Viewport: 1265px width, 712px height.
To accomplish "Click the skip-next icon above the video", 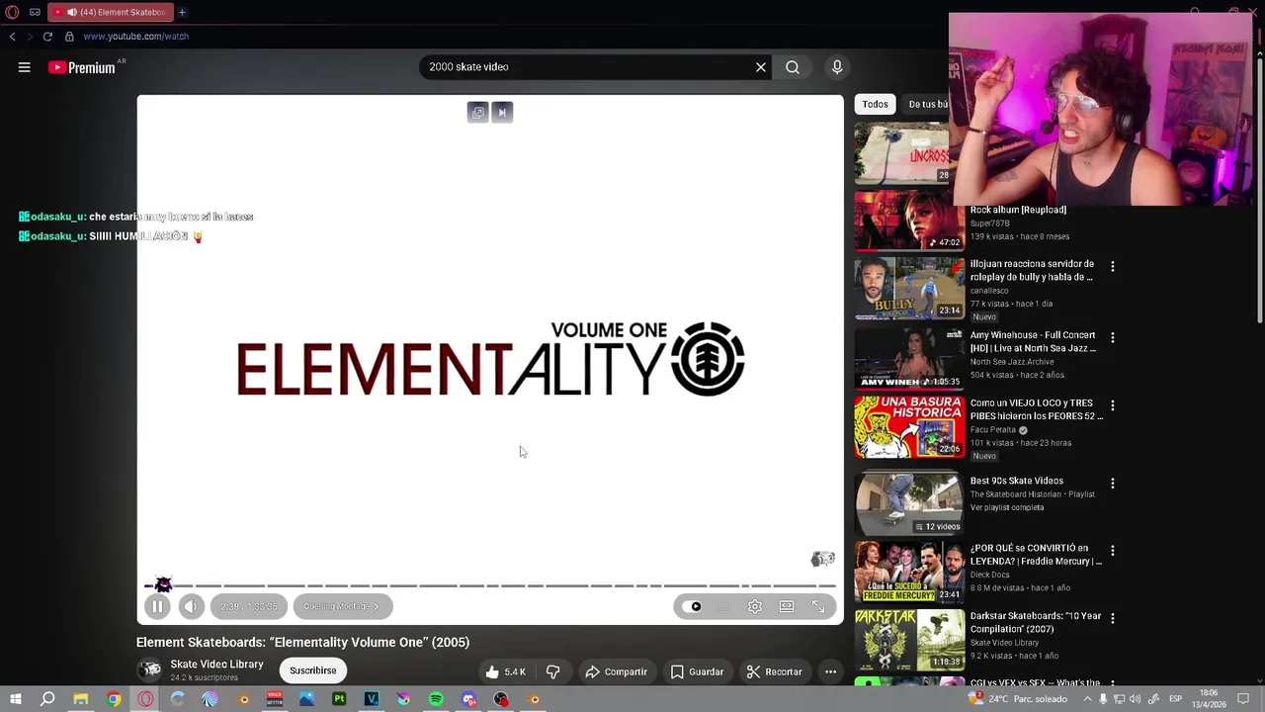I will (x=502, y=113).
